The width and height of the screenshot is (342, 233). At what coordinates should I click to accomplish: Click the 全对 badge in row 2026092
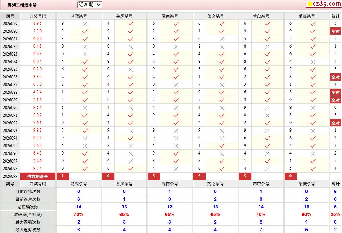(335, 123)
